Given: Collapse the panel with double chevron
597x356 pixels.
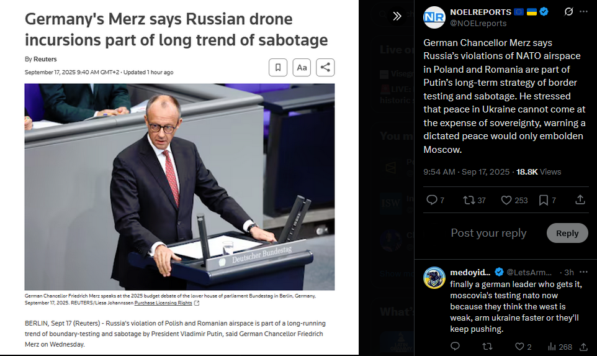Looking at the screenshot, I should pos(397,16).
